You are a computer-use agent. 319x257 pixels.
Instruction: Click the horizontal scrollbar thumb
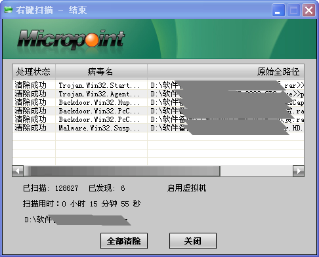tap(121, 171)
